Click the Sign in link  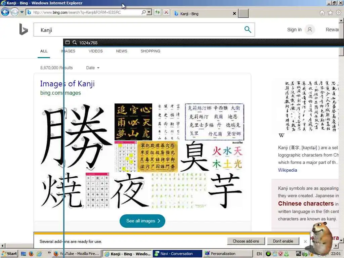tap(294, 30)
